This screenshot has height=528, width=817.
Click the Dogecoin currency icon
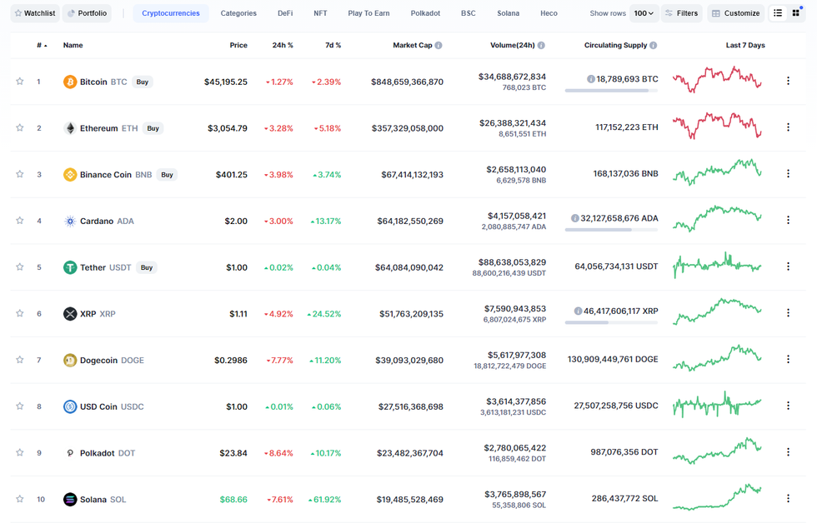click(x=70, y=360)
